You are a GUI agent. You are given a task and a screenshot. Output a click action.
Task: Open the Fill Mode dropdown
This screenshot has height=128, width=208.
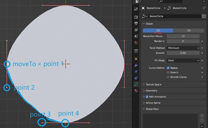[x=183, y=61]
